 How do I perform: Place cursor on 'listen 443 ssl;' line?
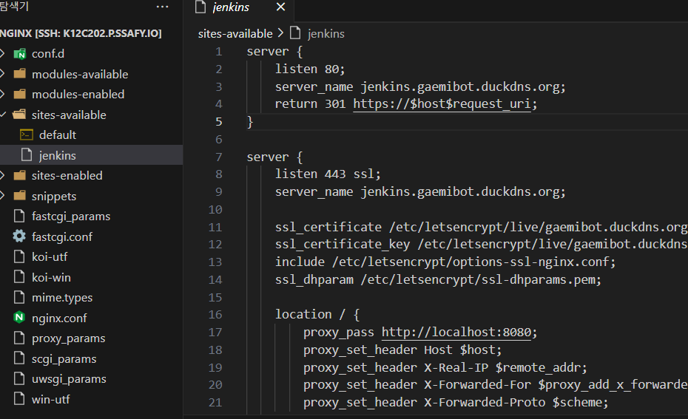coord(328,174)
